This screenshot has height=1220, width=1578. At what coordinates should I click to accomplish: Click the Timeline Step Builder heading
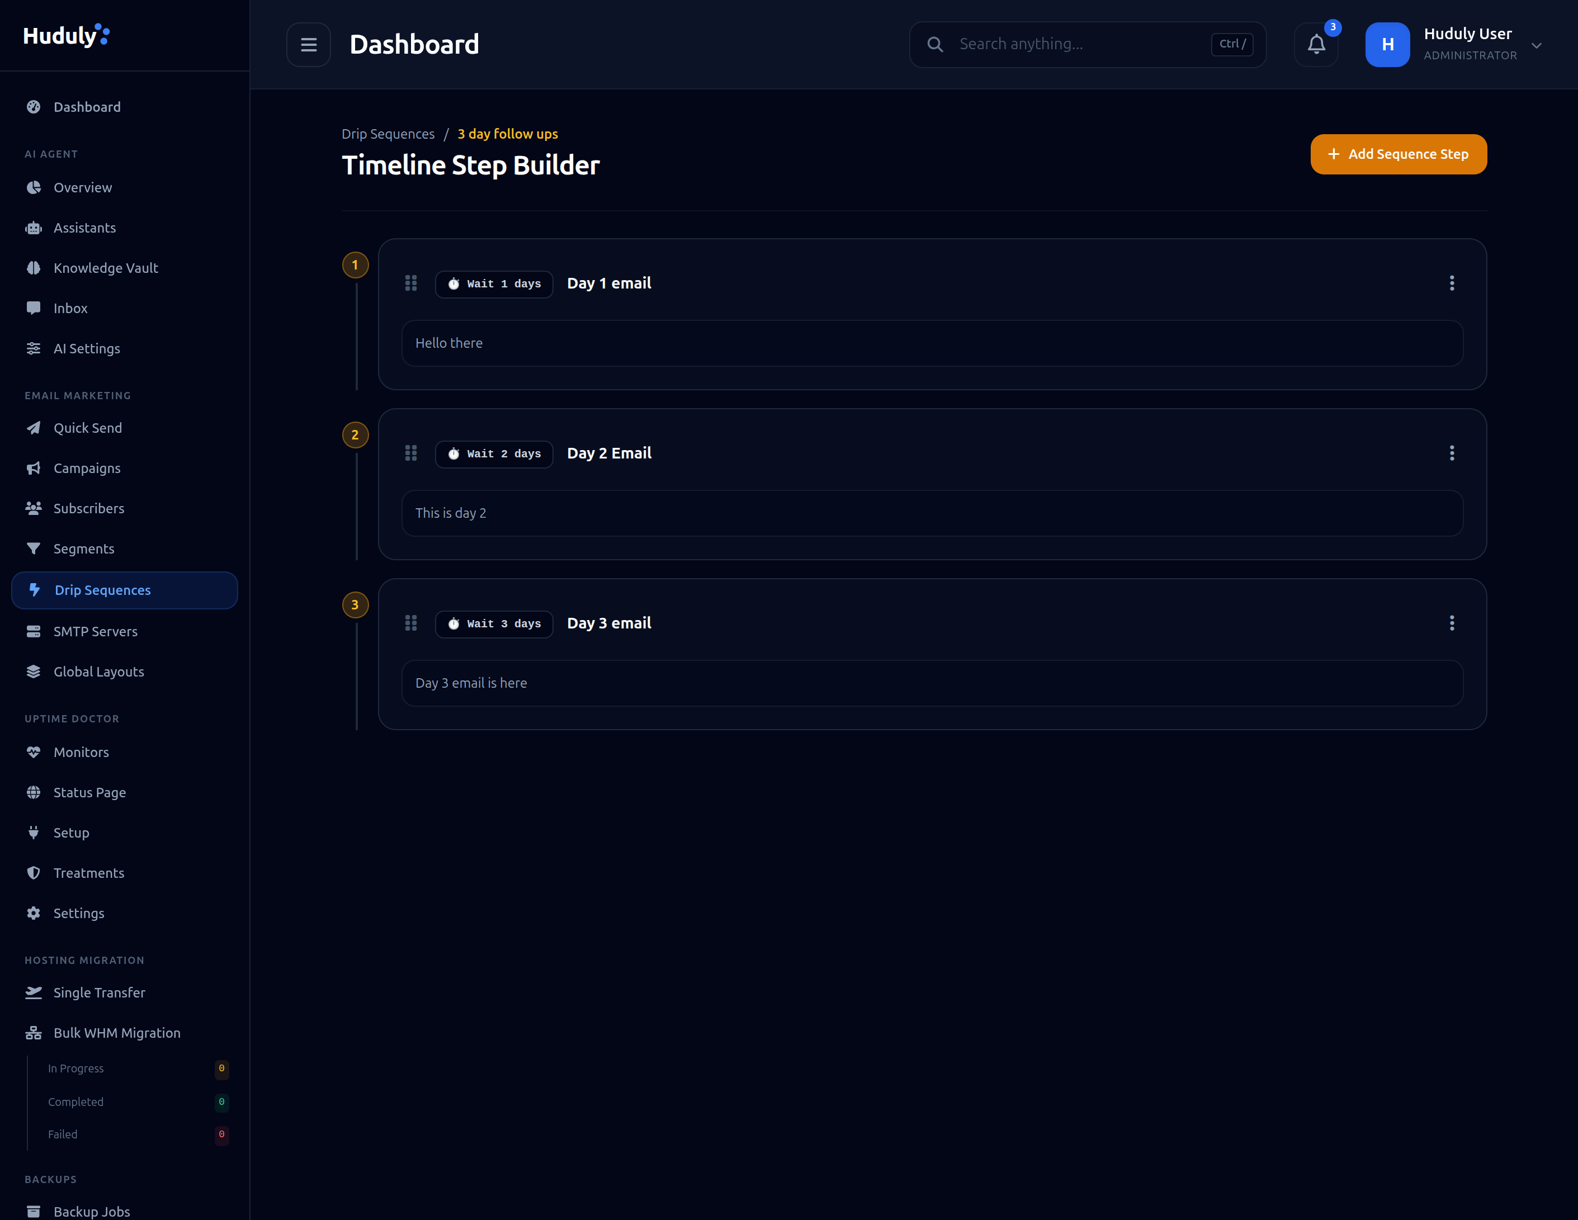(470, 165)
